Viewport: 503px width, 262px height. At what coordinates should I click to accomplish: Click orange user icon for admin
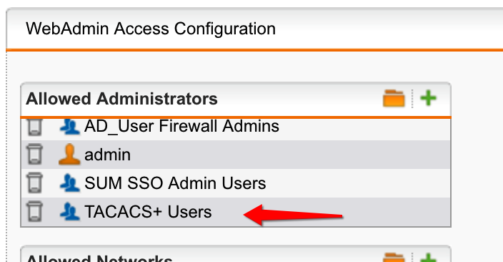click(x=69, y=155)
